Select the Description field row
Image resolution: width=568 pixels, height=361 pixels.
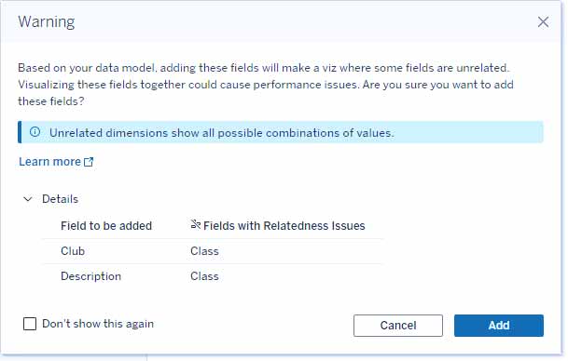(213, 276)
